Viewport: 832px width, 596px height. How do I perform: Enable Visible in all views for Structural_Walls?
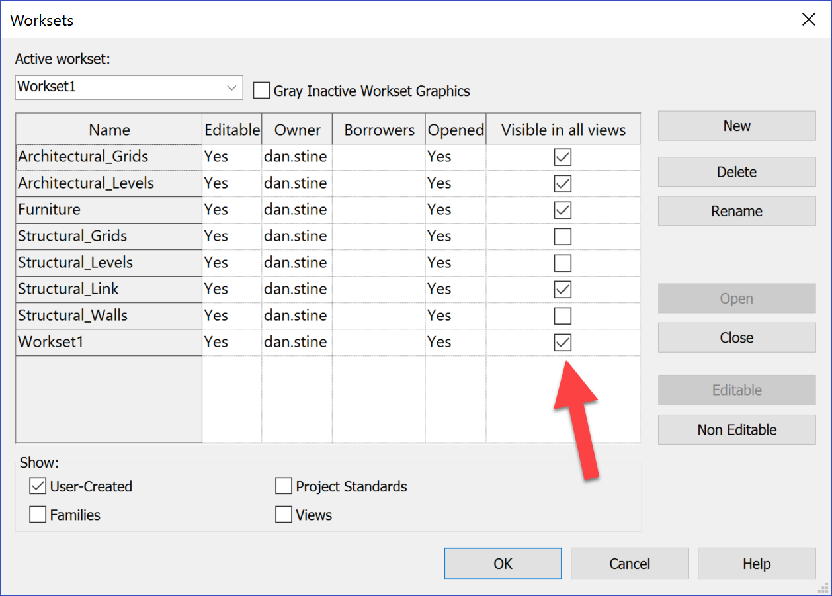tap(562, 316)
